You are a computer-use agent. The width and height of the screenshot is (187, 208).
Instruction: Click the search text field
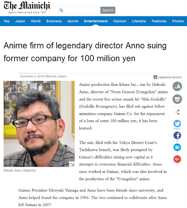pyautogui.click(x=79, y=10)
